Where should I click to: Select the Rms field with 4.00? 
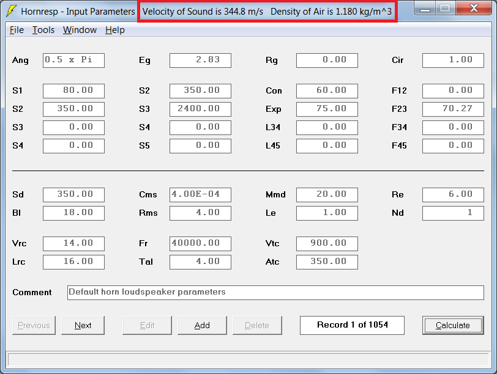point(200,213)
